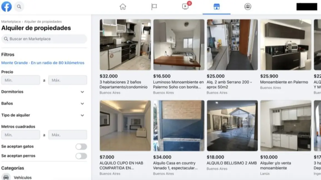Open the $32.000 3 habitaciones listing photo

click(125, 45)
